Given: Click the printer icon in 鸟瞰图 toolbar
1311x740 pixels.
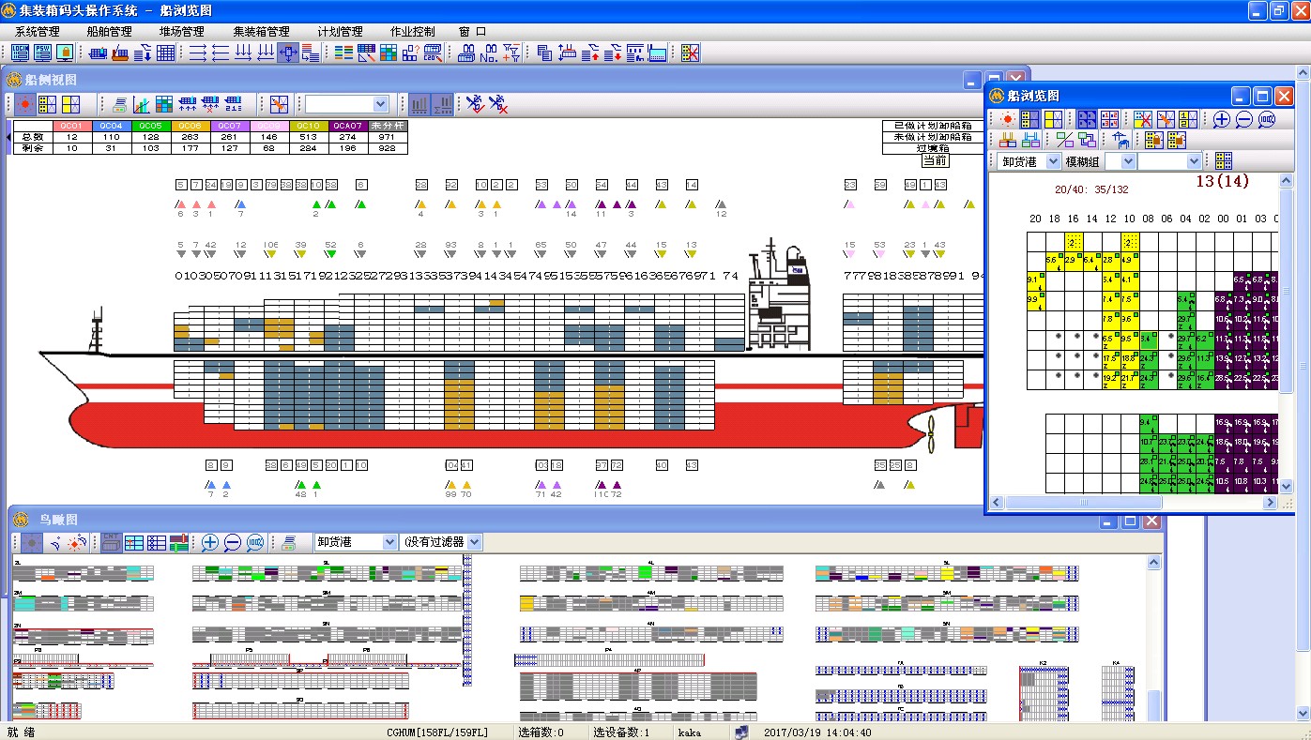Looking at the screenshot, I should 289,542.
